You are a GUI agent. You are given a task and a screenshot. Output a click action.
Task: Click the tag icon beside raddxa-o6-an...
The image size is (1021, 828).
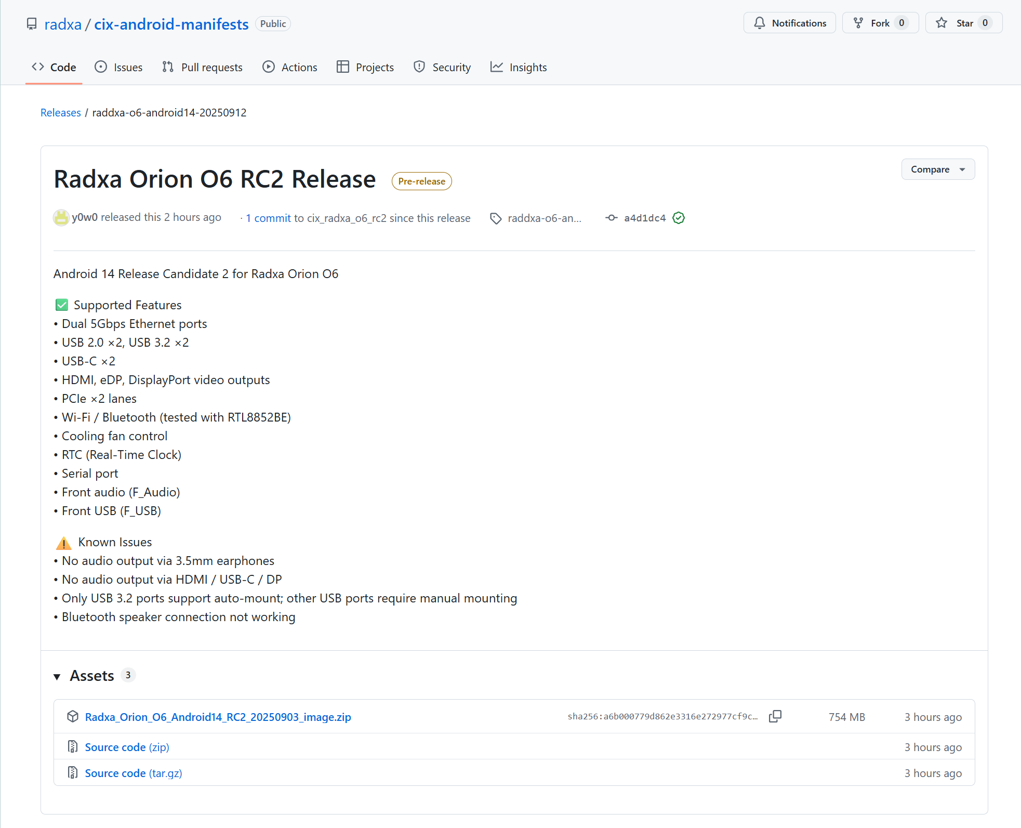click(x=496, y=218)
